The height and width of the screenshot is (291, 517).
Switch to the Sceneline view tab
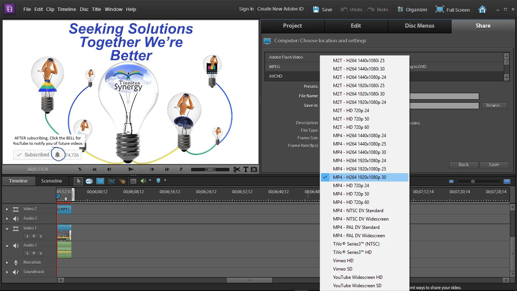pos(51,181)
